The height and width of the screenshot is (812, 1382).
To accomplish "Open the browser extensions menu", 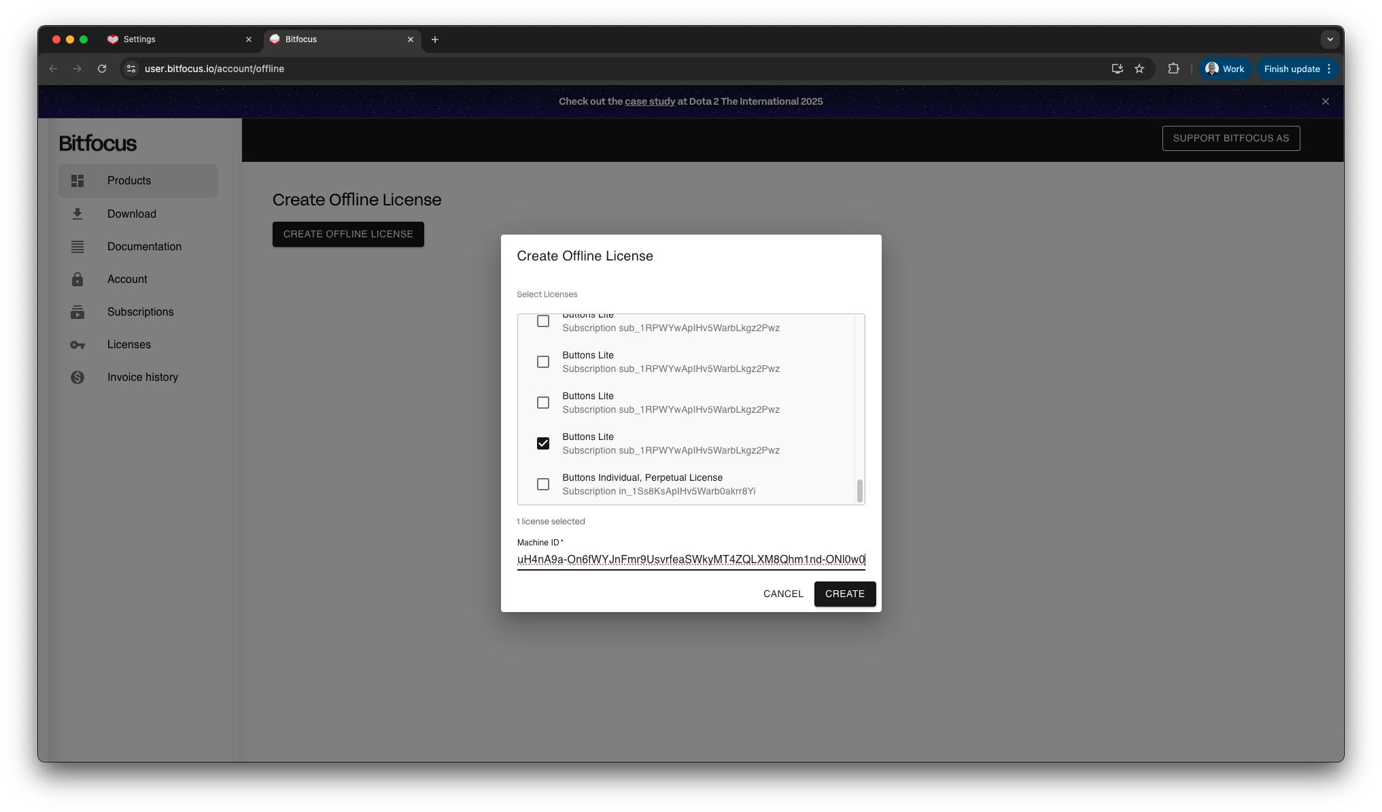I will click(1173, 69).
